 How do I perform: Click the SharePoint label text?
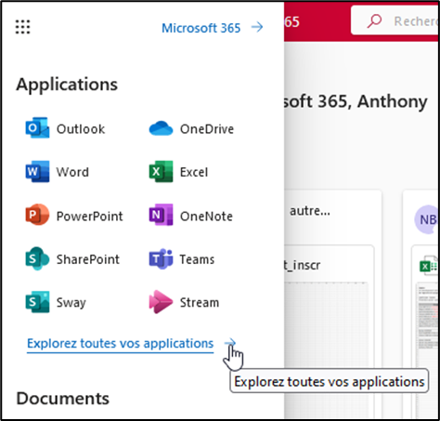pos(88,259)
